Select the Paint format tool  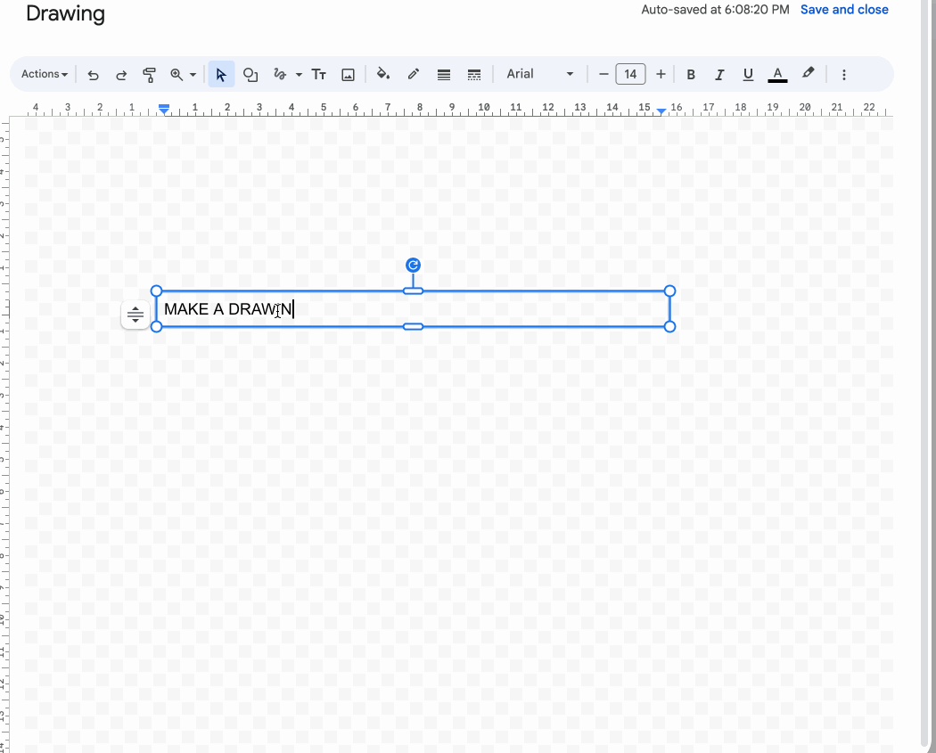tap(150, 75)
